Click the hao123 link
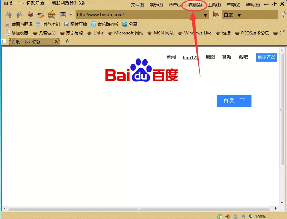Screen dimensions: 287x219 190,58
